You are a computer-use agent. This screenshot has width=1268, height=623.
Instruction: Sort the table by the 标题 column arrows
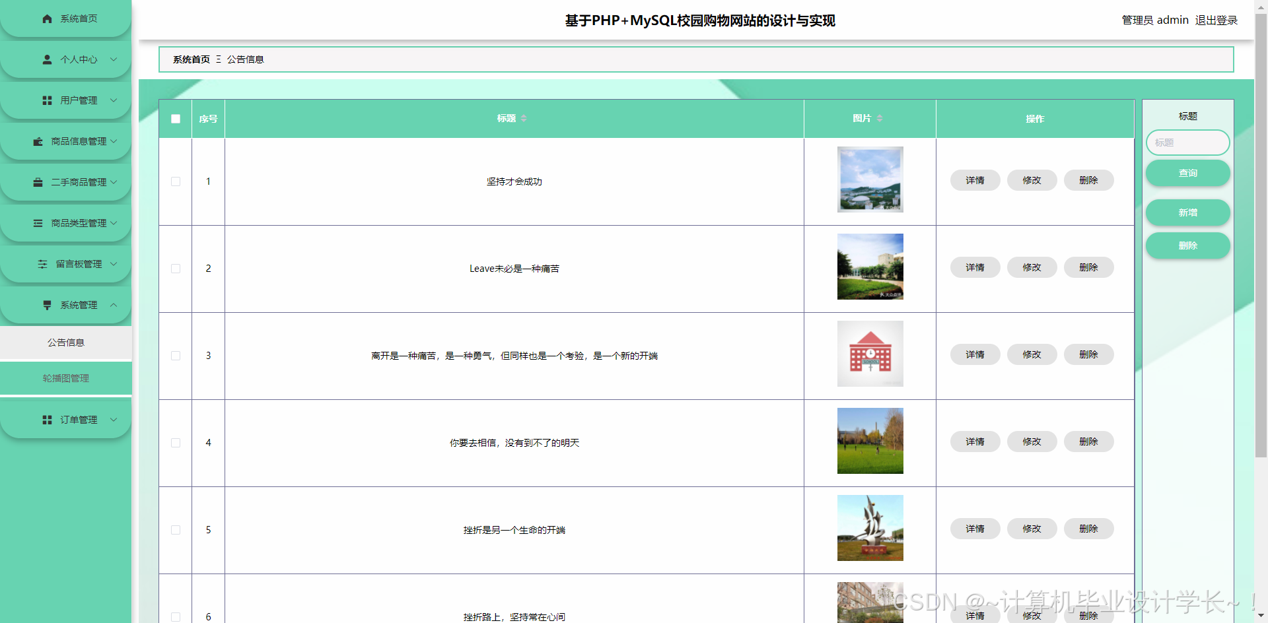[524, 118]
